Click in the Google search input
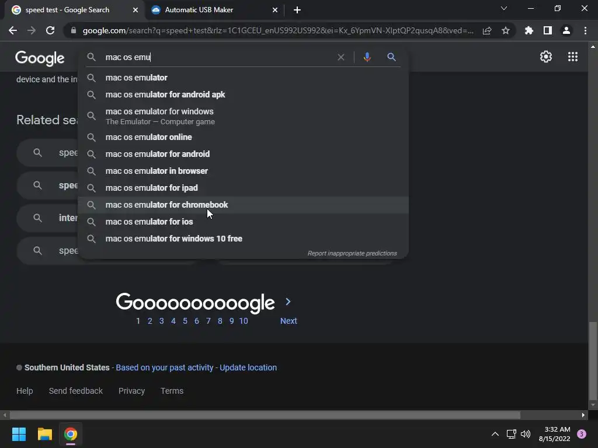This screenshot has width=598, height=448. click(218, 57)
